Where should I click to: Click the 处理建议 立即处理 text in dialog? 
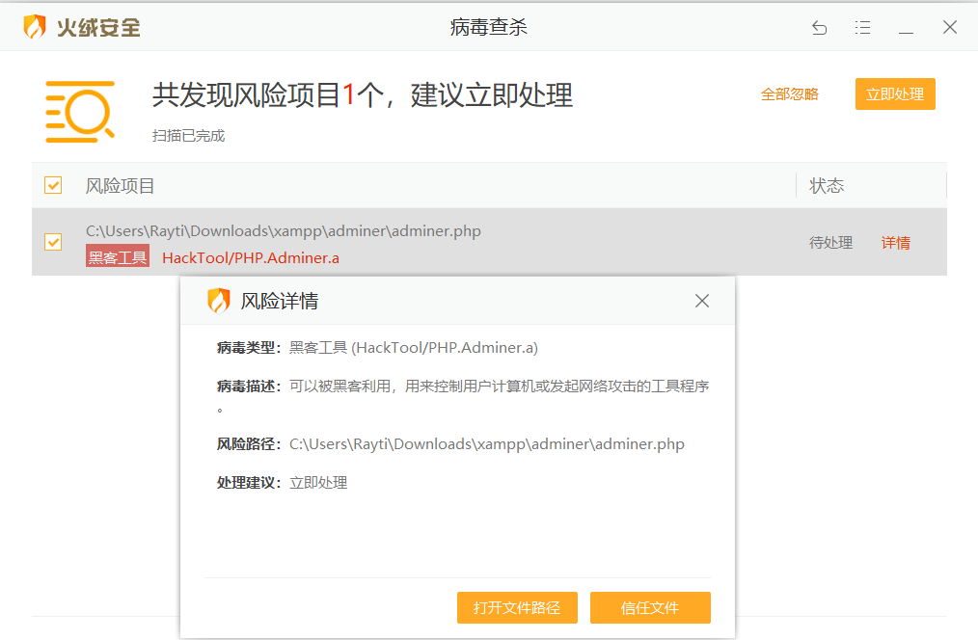point(318,483)
